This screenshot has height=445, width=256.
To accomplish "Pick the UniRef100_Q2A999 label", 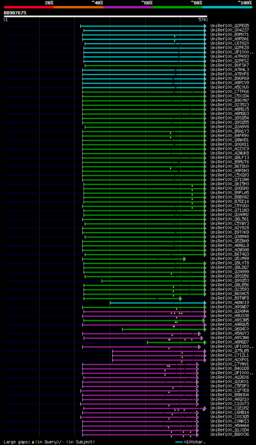I will (x=230, y=272).
